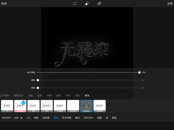Choose the 强光 blend mode
Viewport: 174px width, 130px height.
click(77, 96)
